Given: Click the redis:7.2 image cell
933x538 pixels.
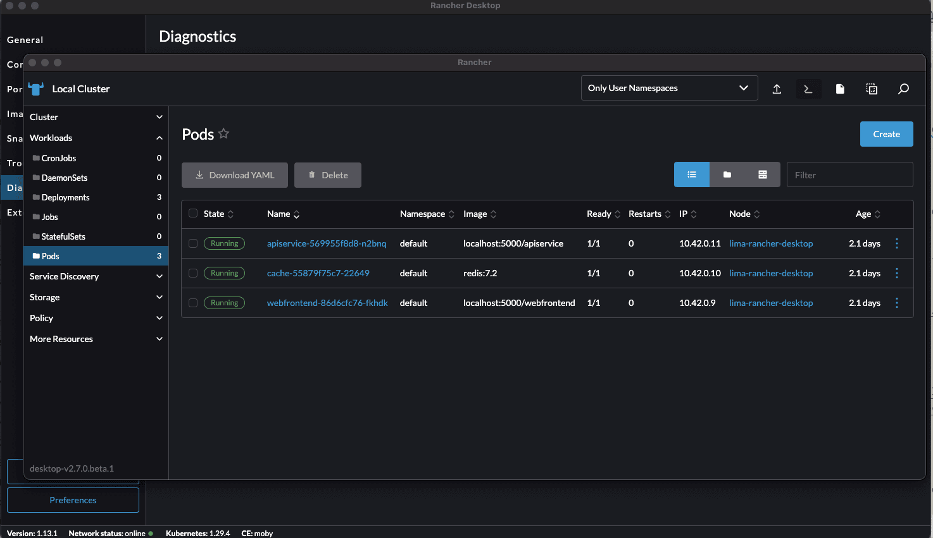Looking at the screenshot, I should tap(480, 273).
